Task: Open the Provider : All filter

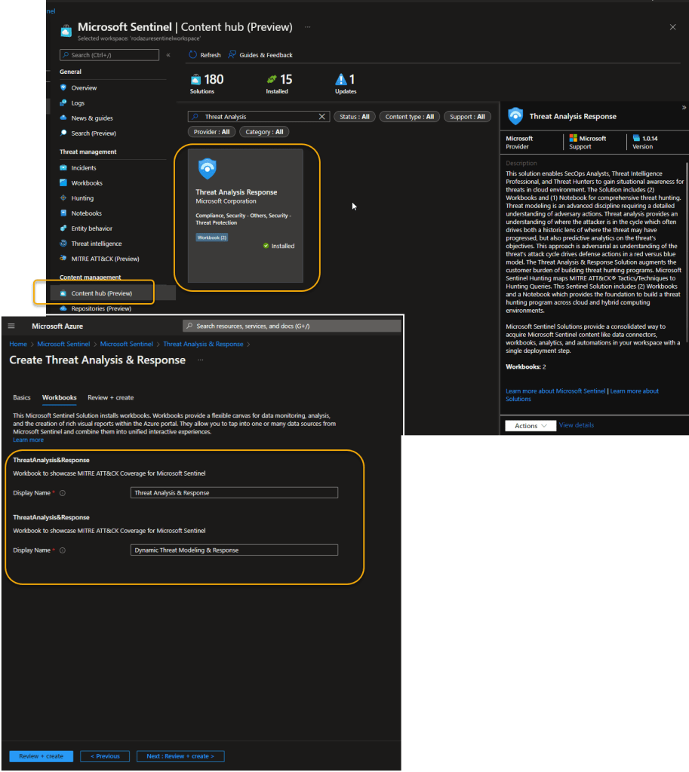Action: coord(211,132)
